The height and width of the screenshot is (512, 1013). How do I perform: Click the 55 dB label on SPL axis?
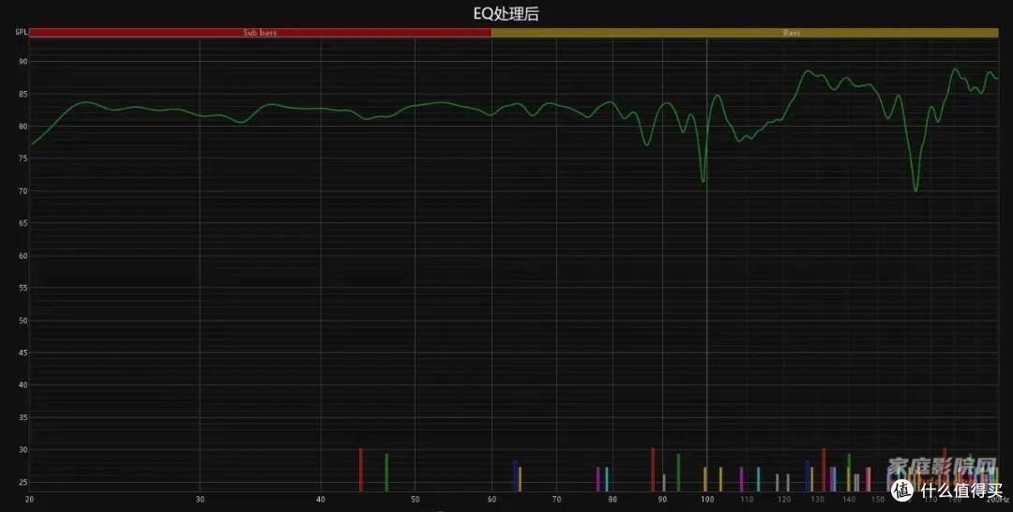pyautogui.click(x=23, y=289)
